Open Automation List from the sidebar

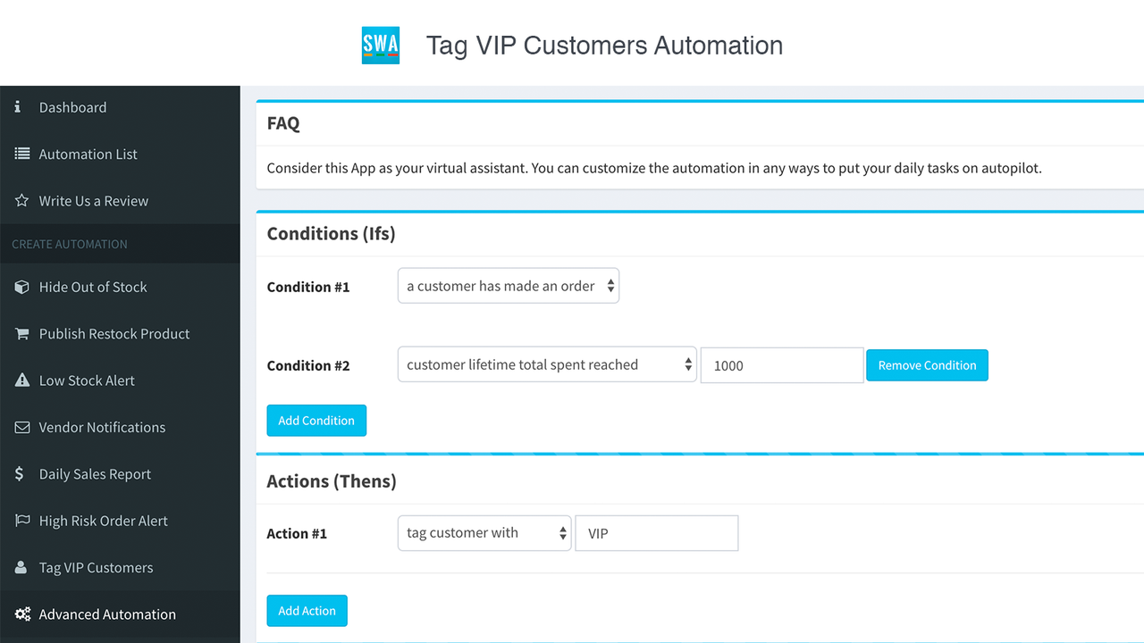[x=88, y=154]
